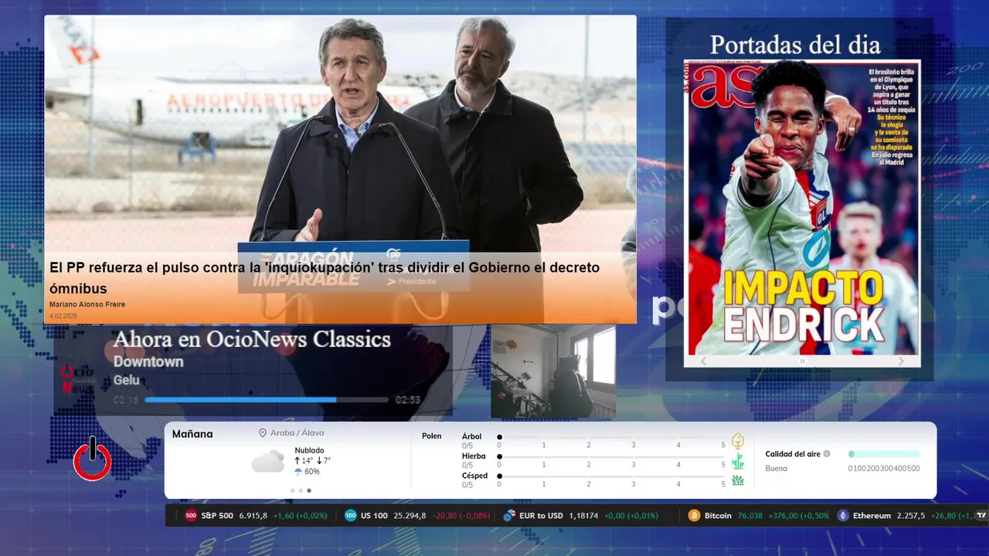Click the 'Polen' section label
Image resolution: width=989 pixels, height=556 pixels.
tap(432, 436)
